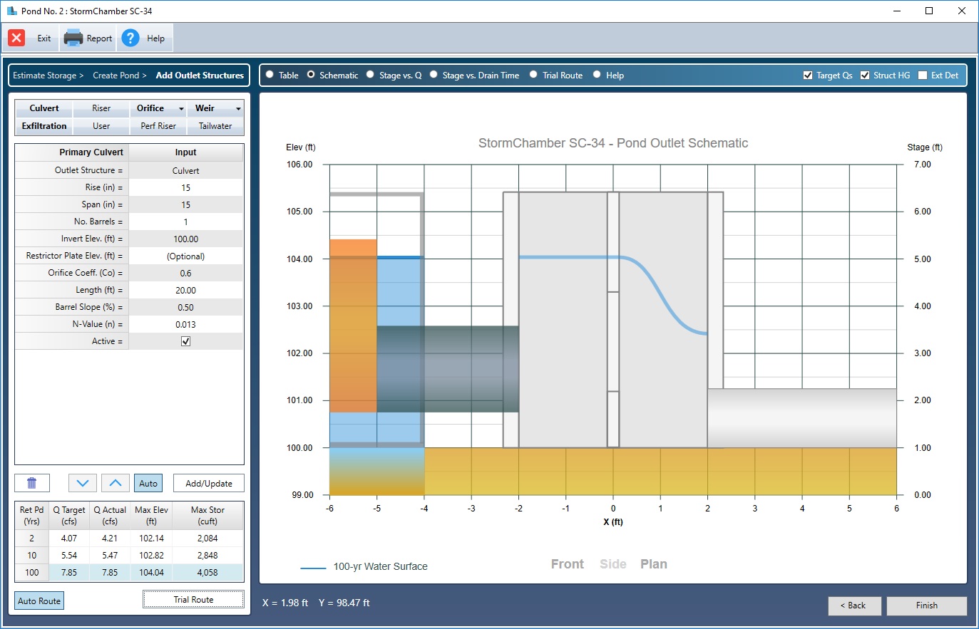The image size is (979, 629).
Task: Click Q Actual value 7.85
Action: 110,573
